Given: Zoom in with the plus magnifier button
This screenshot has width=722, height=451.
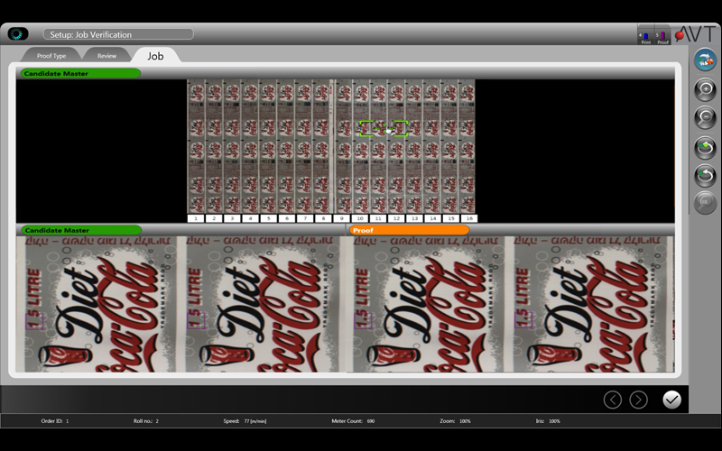Looking at the screenshot, I should [705, 88].
